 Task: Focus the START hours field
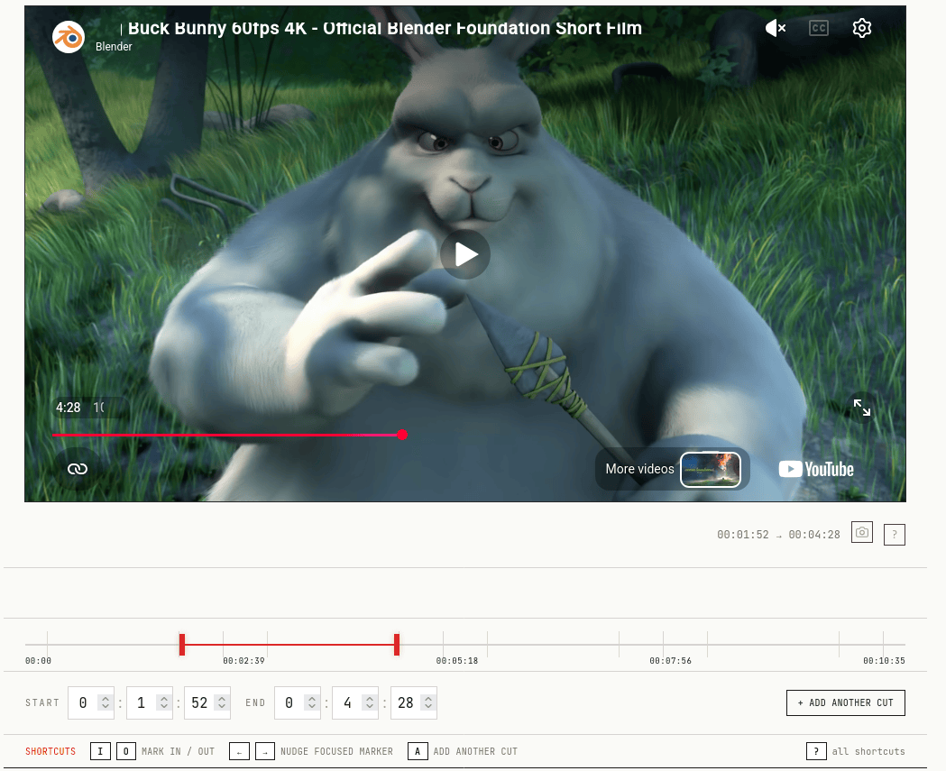[x=91, y=702]
